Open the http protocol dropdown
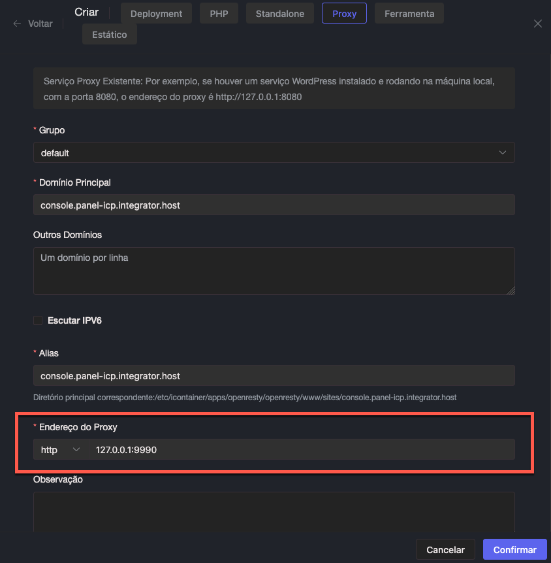Screen dimensions: 551x563 tap(60, 450)
